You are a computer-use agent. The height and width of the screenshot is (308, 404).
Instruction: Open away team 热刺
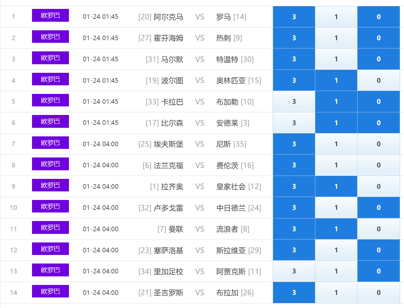click(224, 38)
